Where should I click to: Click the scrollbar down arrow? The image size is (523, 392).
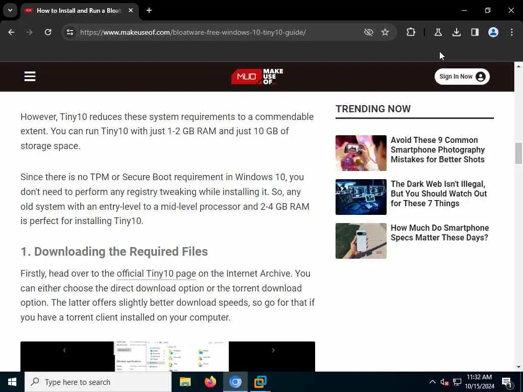click(x=518, y=367)
